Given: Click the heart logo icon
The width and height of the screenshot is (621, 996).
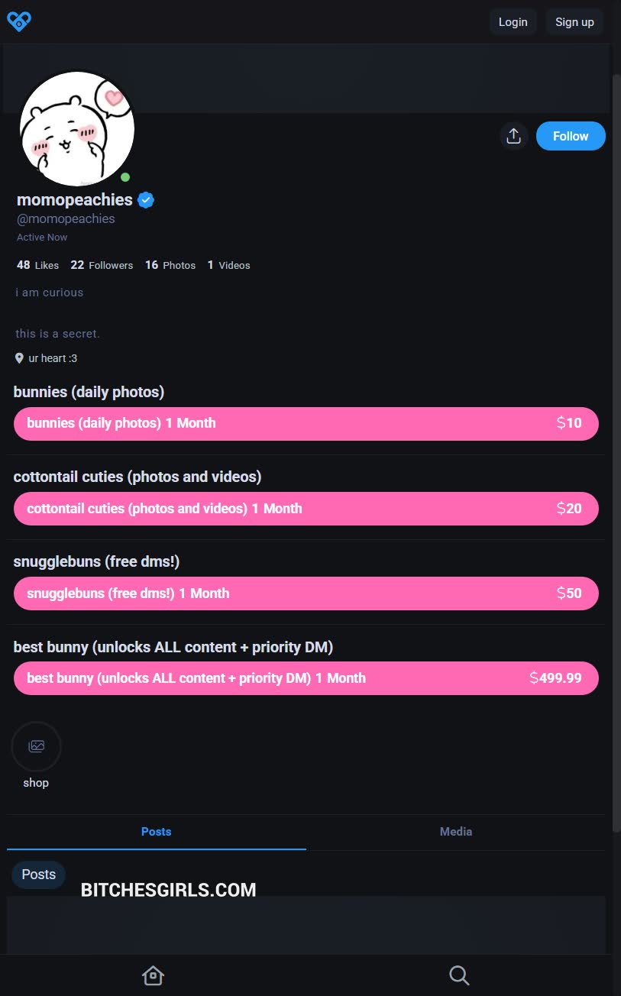Looking at the screenshot, I should click(18, 21).
